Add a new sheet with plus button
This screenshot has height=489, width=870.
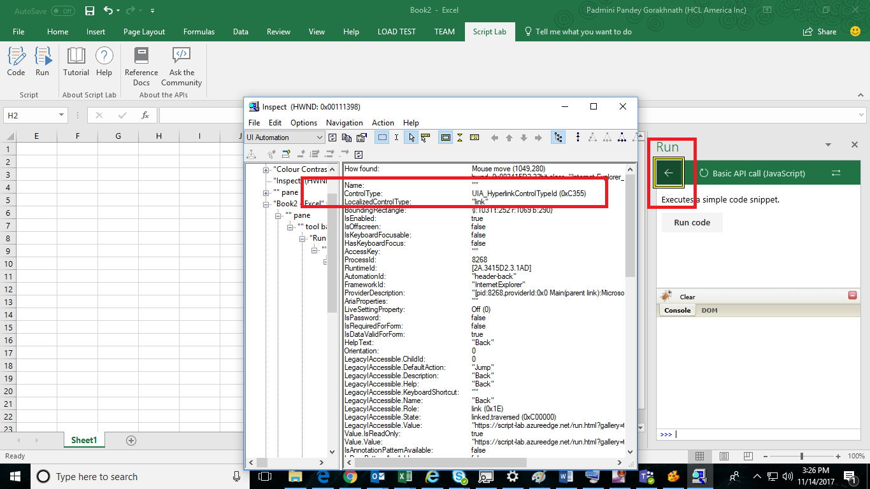[x=131, y=440]
